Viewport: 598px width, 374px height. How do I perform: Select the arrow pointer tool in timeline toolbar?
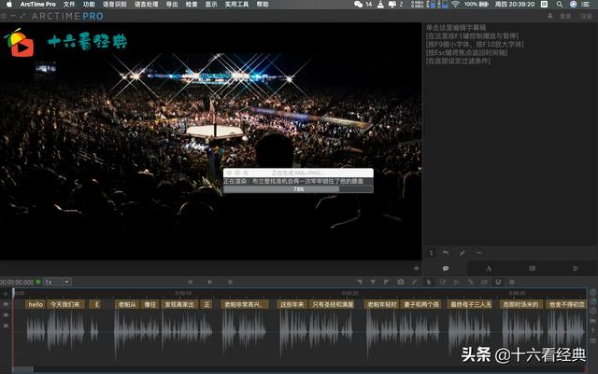click(x=429, y=282)
